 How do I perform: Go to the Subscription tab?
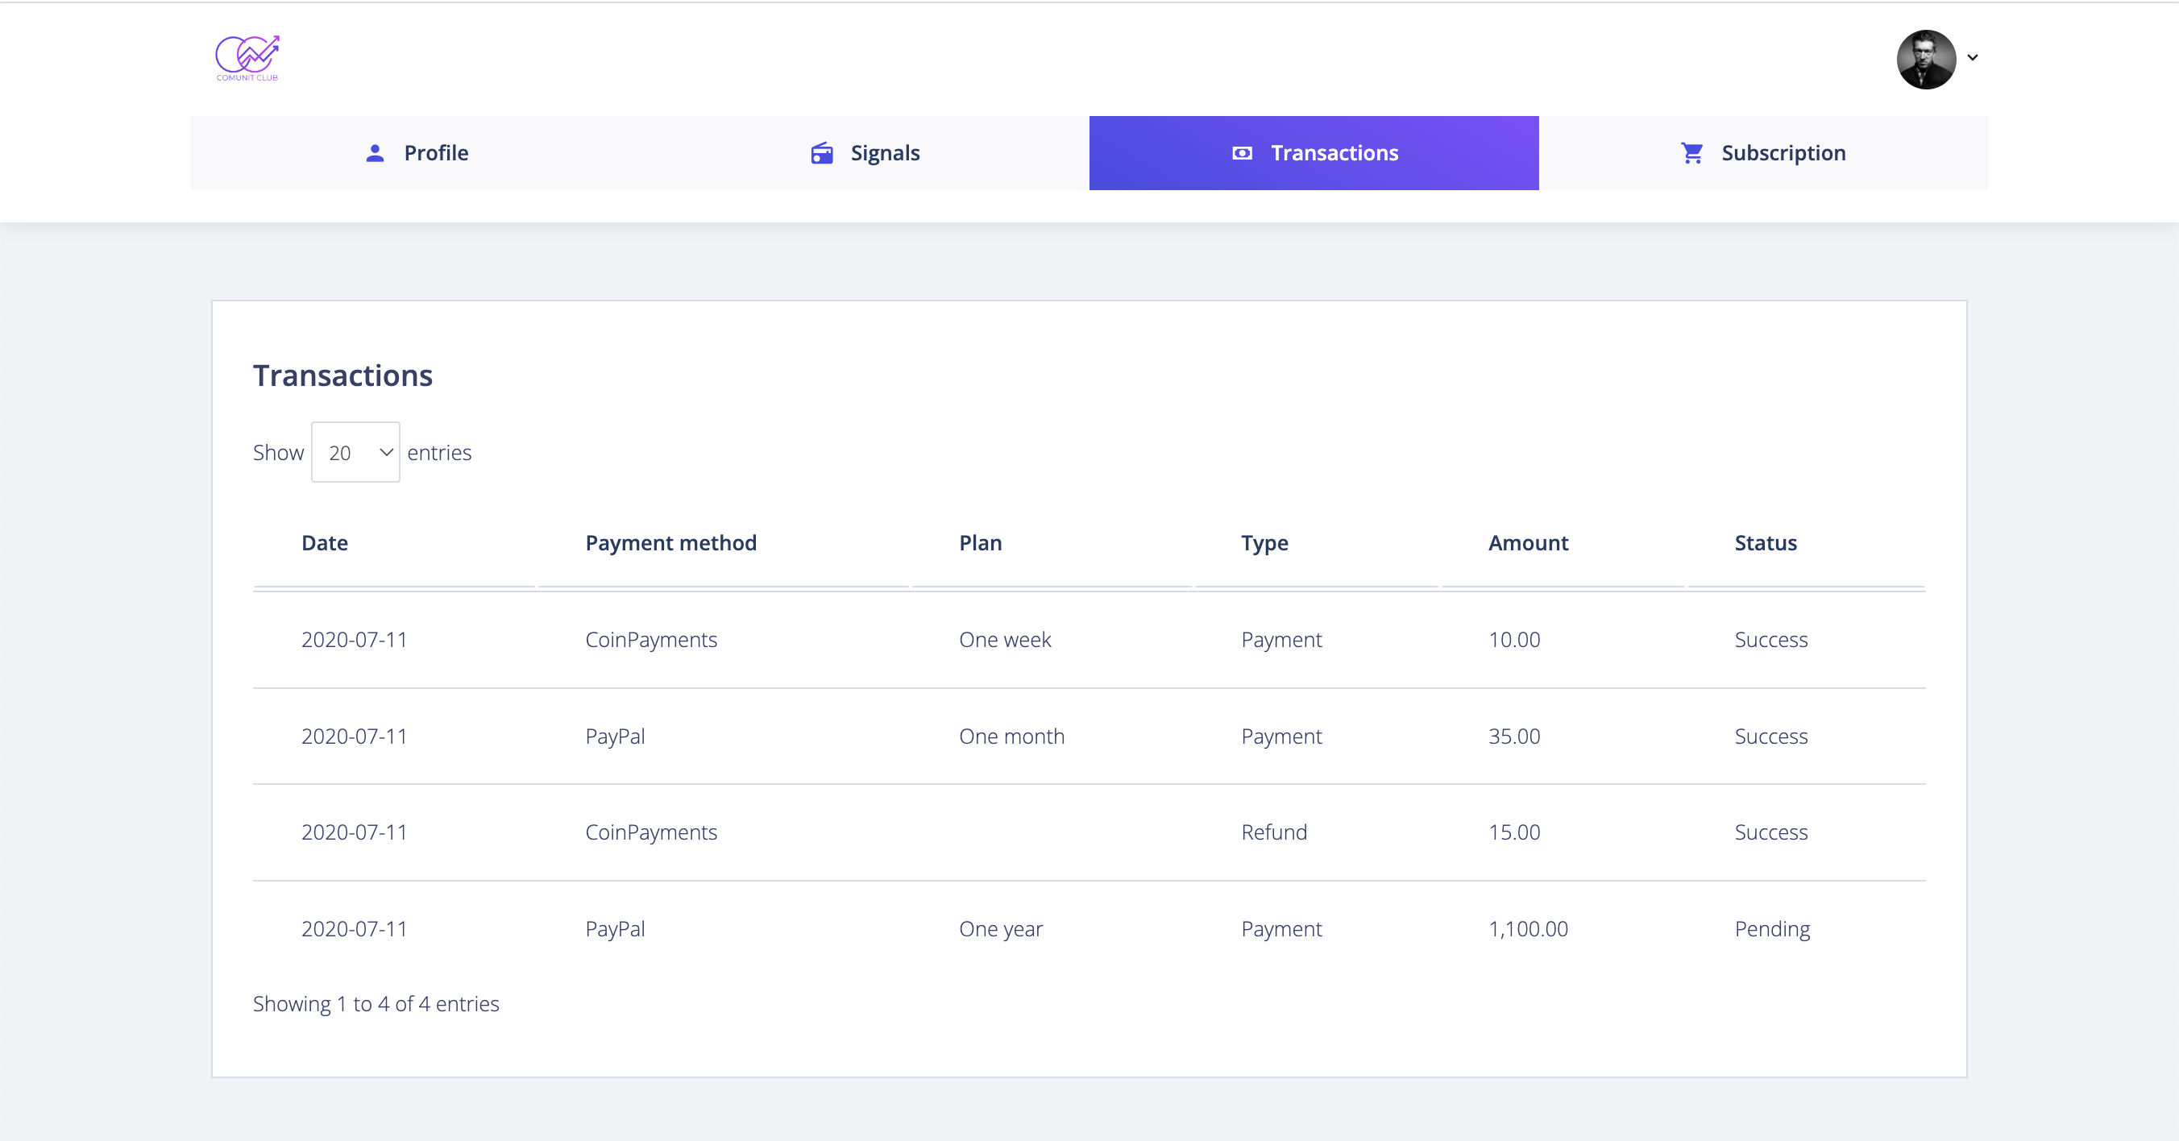(1763, 153)
